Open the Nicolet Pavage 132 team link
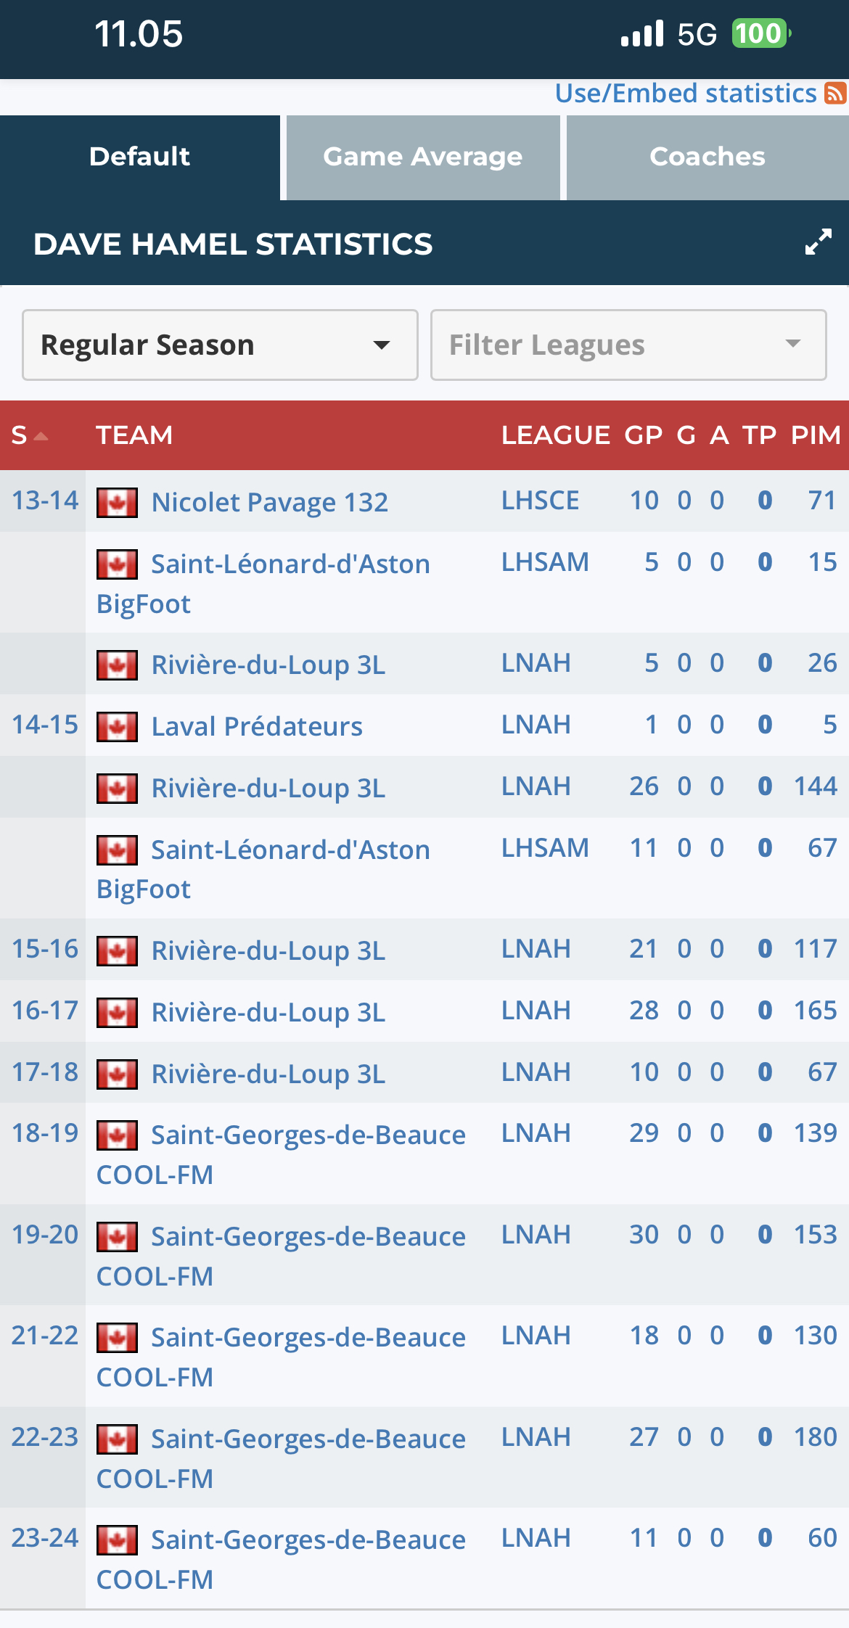The height and width of the screenshot is (1628, 849). click(269, 503)
